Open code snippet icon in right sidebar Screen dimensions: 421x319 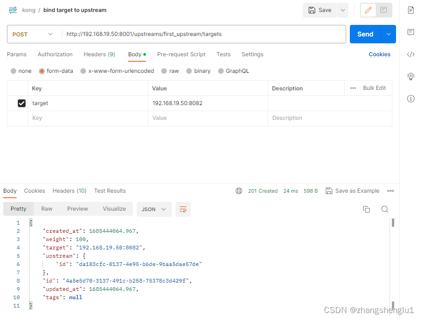(410, 54)
